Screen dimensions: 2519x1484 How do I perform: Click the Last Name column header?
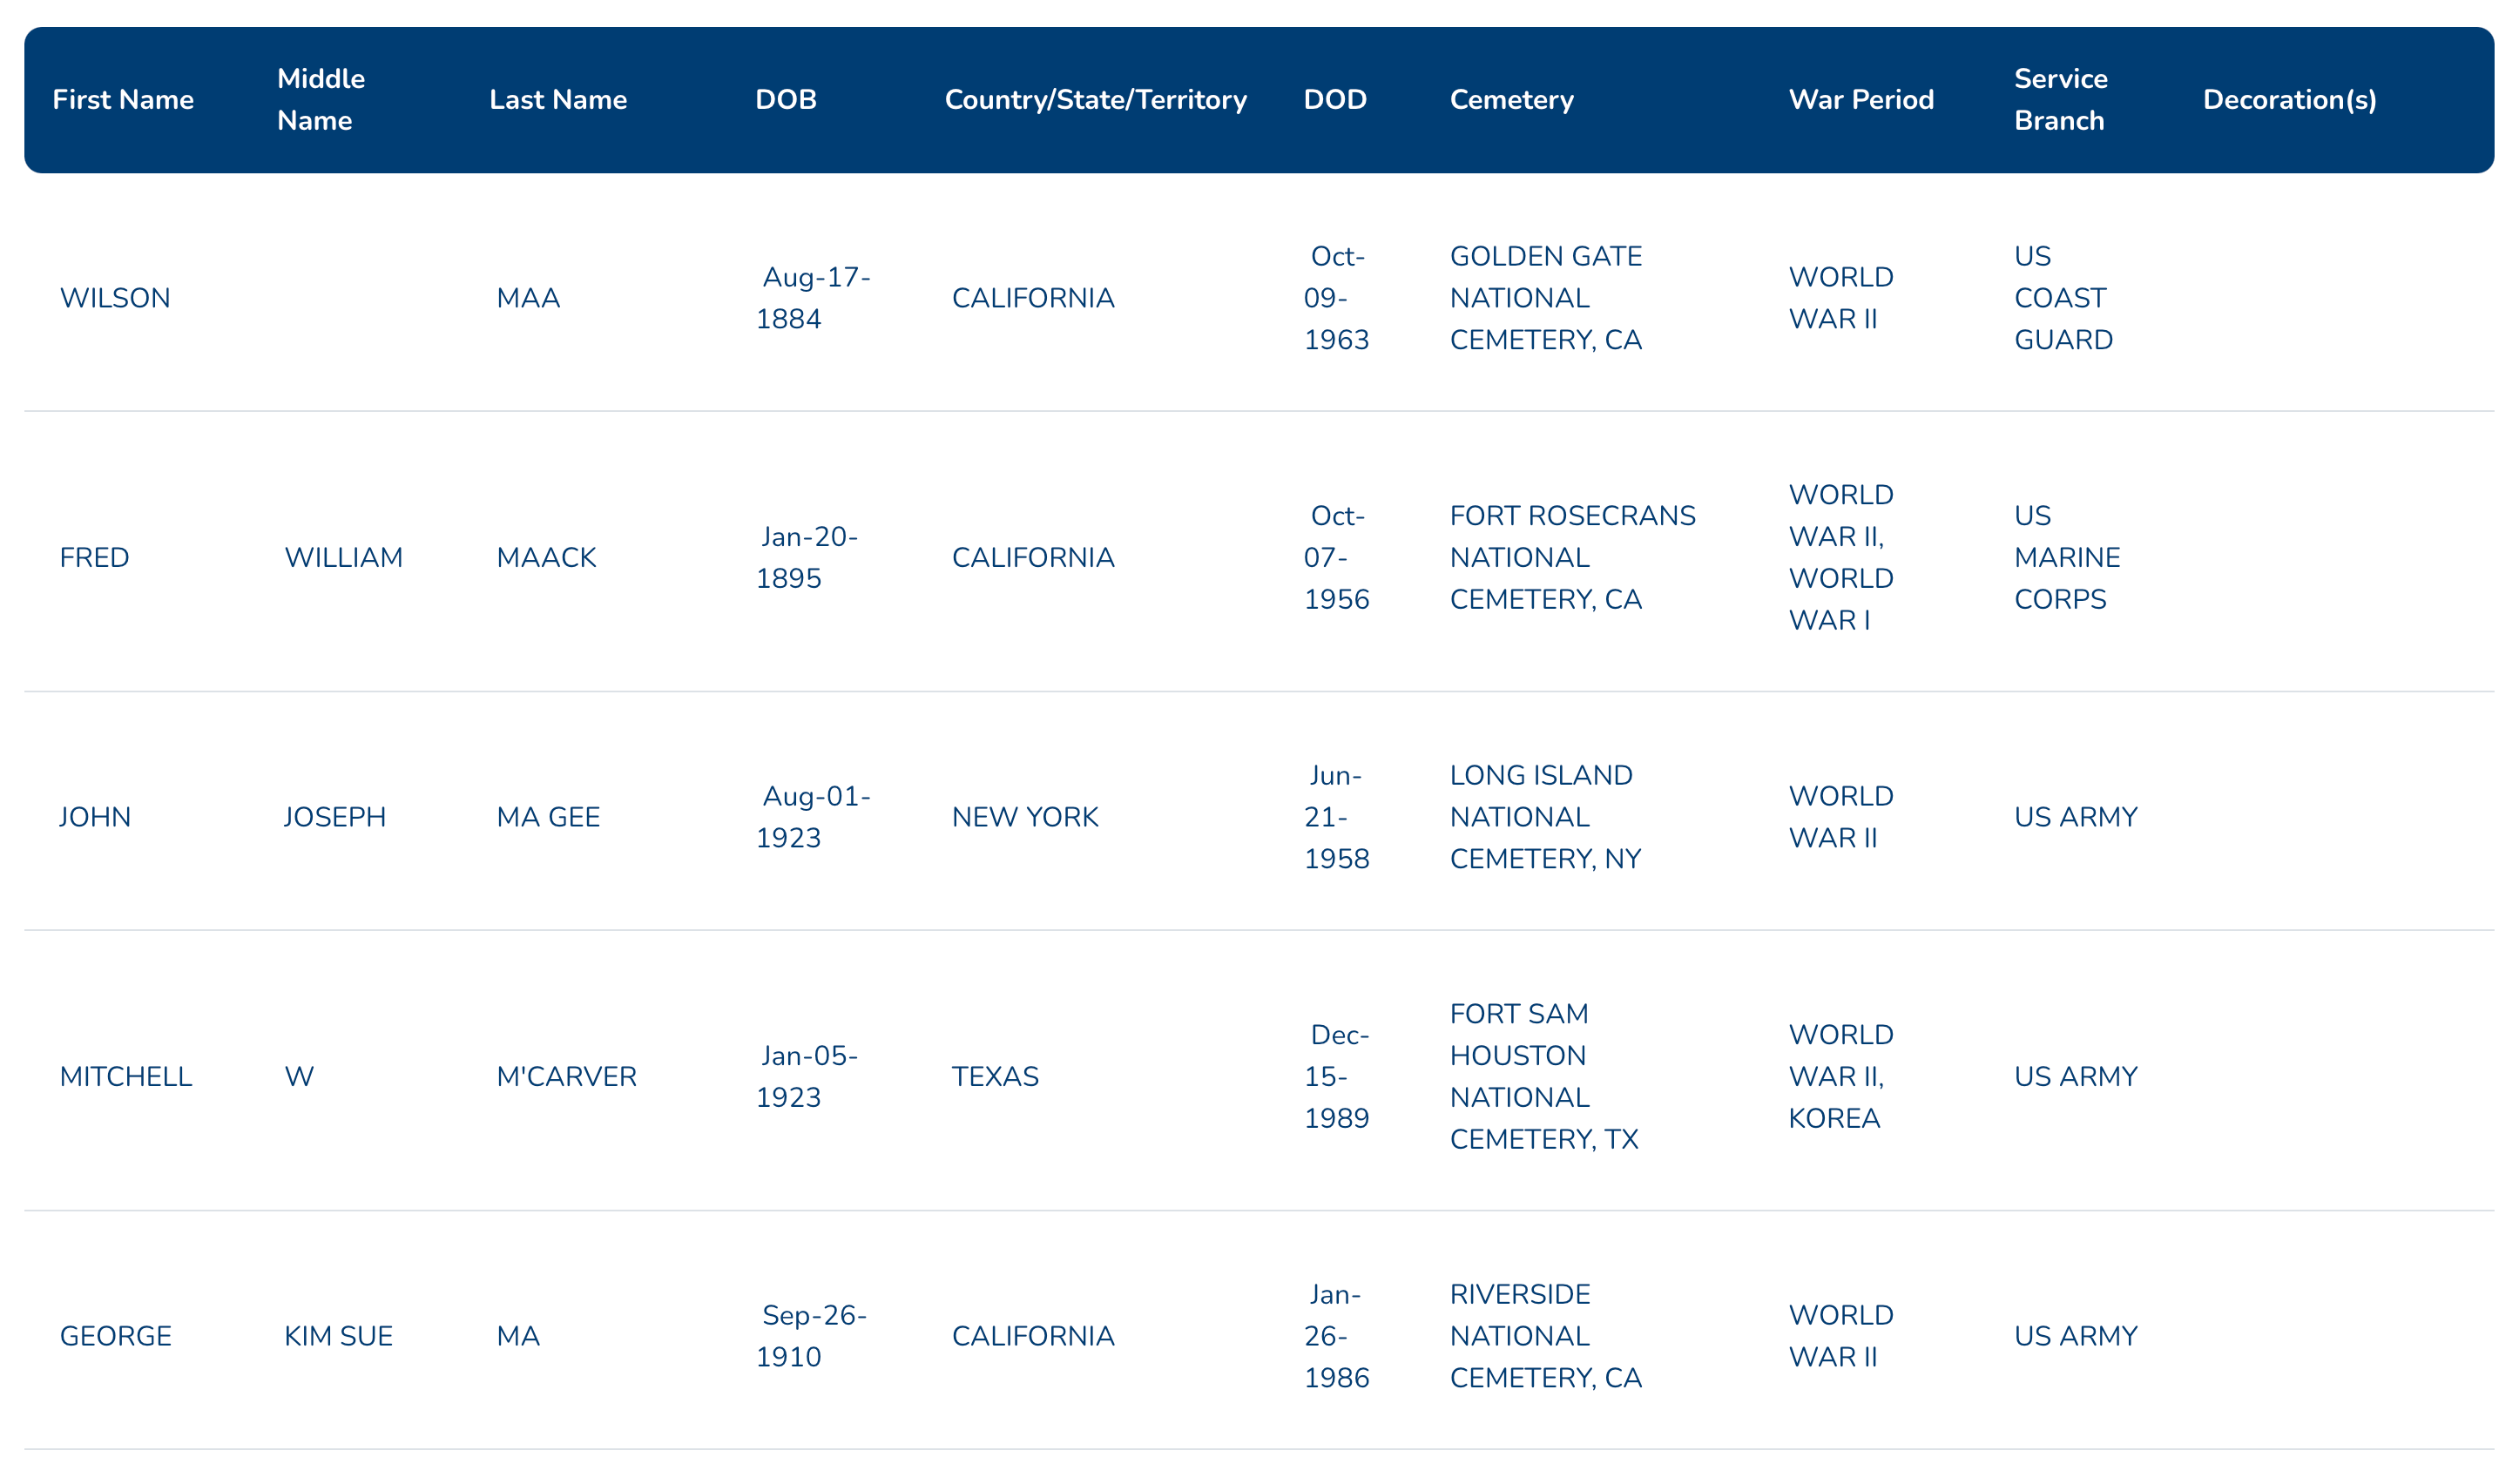tap(558, 100)
